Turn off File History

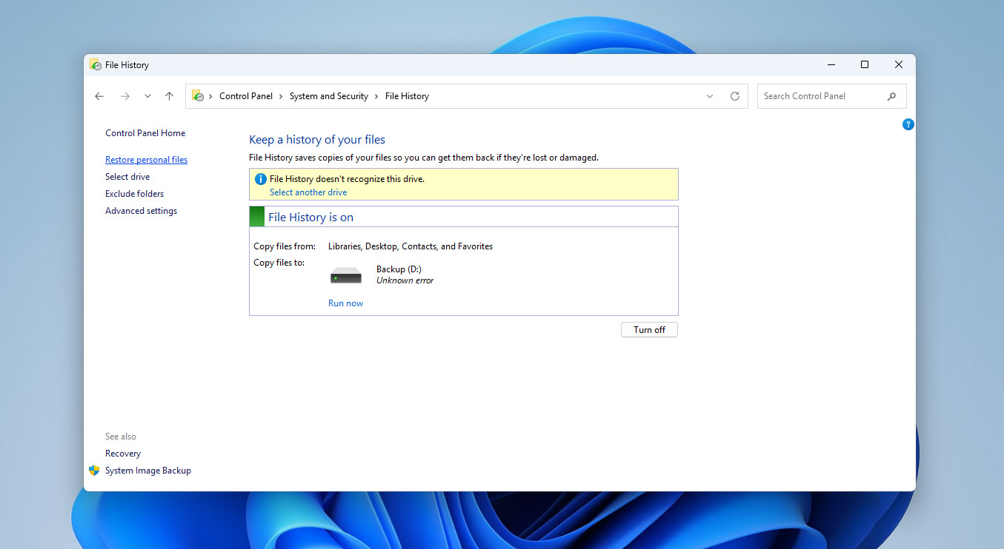click(649, 329)
